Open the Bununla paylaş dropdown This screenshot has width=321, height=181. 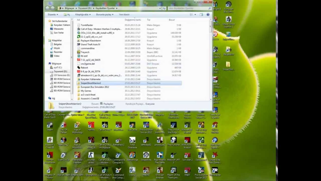pos(105,15)
